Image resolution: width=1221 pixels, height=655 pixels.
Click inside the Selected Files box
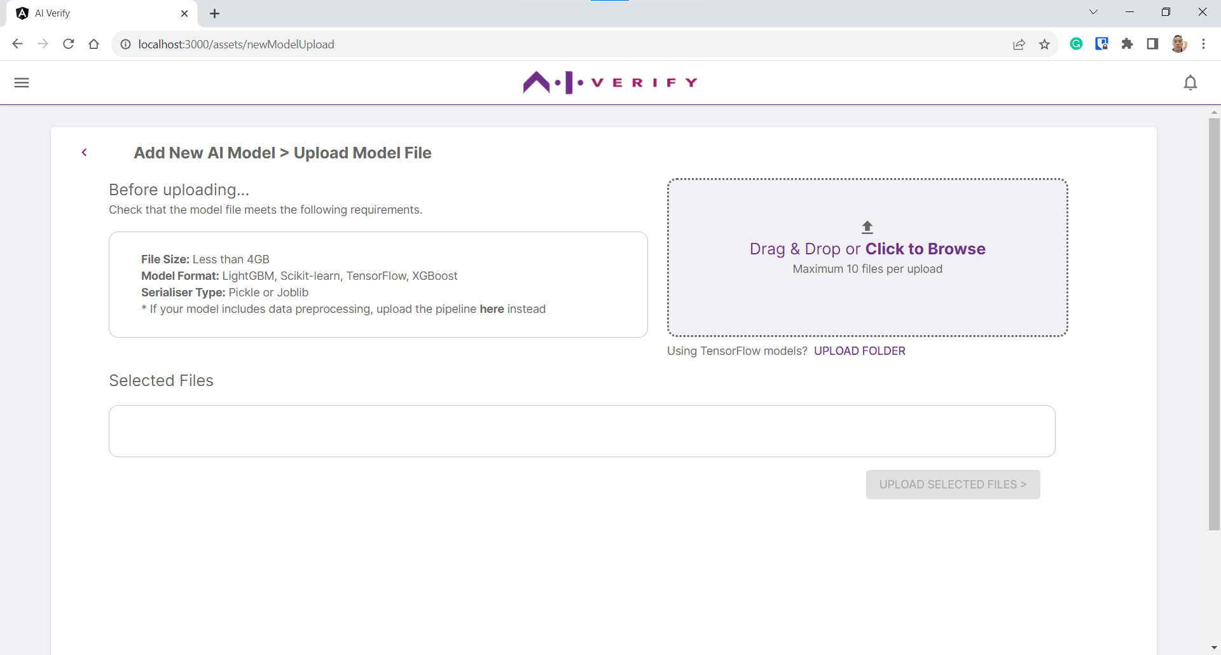pyautogui.click(x=581, y=431)
